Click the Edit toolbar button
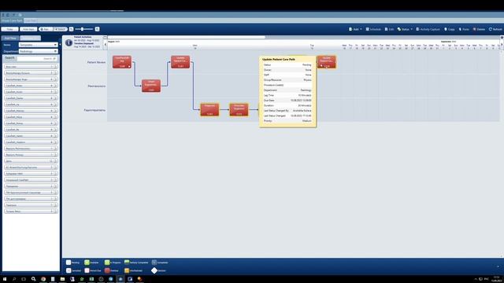The width and height of the screenshot is (504, 283). coord(389,29)
